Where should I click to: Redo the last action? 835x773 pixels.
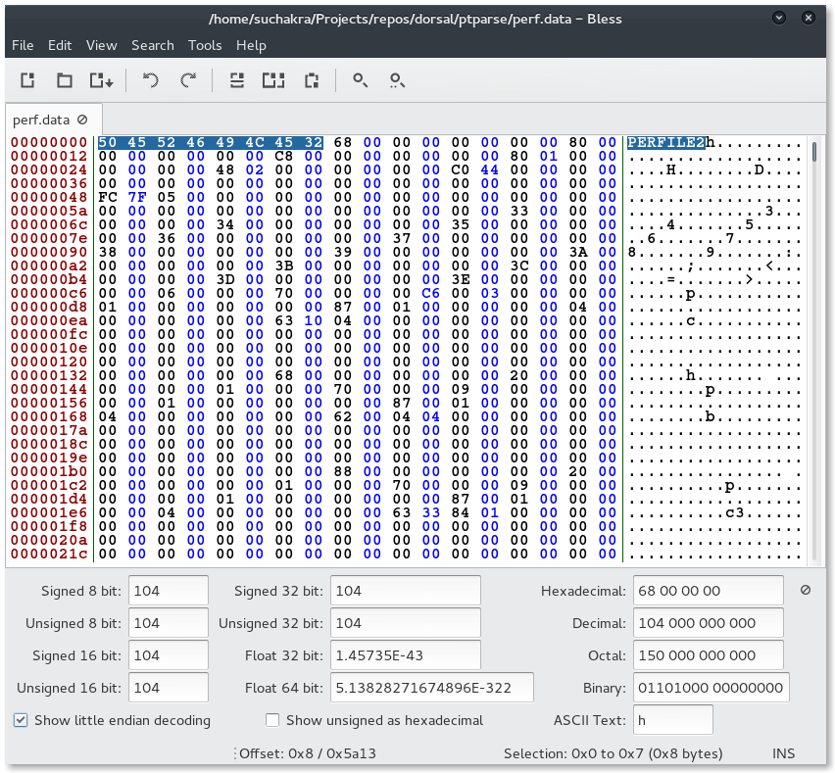(x=188, y=80)
